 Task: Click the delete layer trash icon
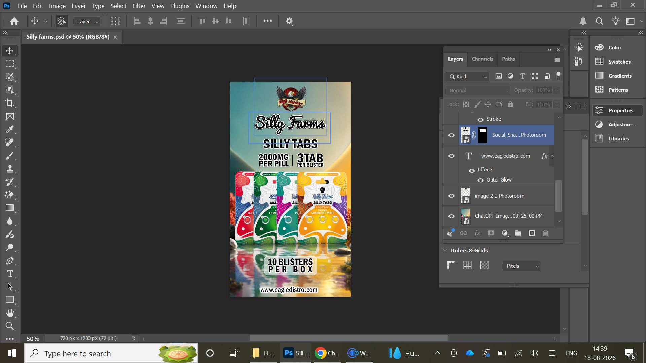(545, 233)
